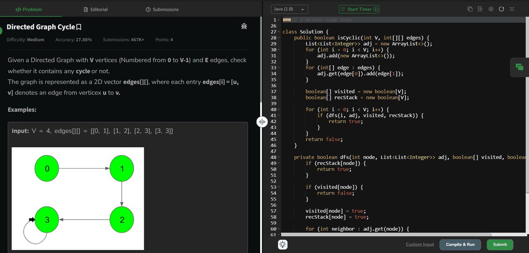Click line number 37 in gutter
Viewport: 529px width, 253px height.
tap(273, 92)
